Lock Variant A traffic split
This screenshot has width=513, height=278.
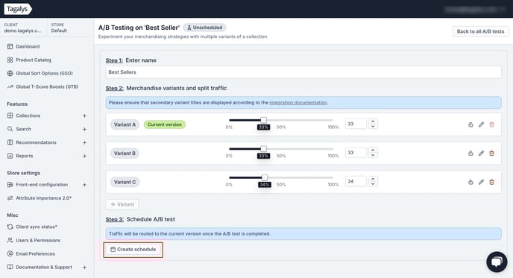[x=470, y=124]
